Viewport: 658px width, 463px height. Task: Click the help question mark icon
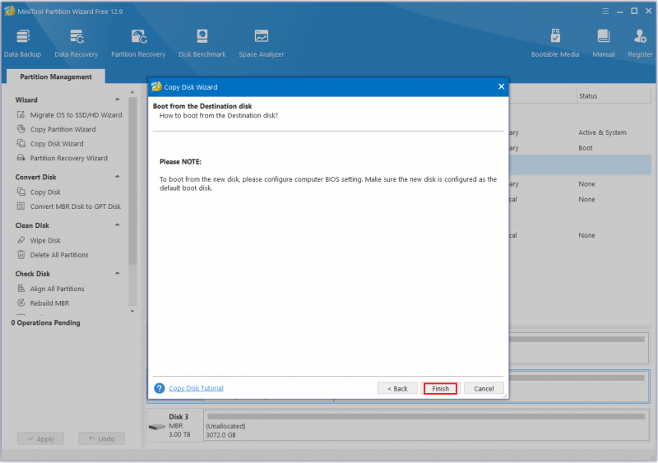click(x=159, y=388)
